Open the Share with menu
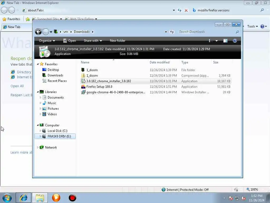The height and width of the screenshot is (203, 270). (93, 41)
